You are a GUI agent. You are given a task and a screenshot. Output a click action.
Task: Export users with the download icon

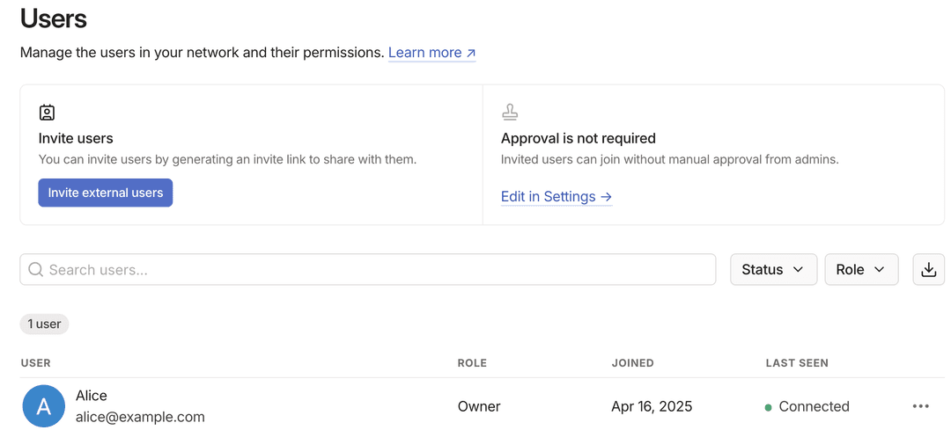[x=928, y=270]
